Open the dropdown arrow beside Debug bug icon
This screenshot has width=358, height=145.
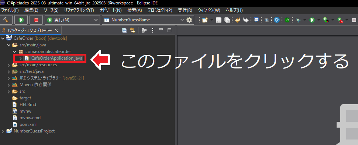click(304, 20)
